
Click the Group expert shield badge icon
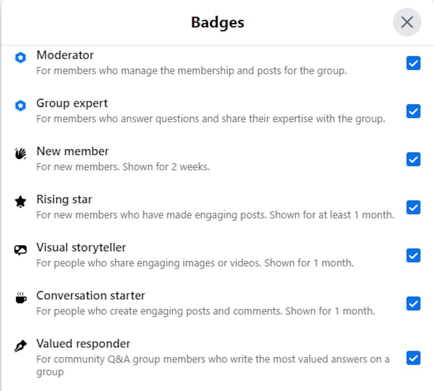pyautogui.click(x=21, y=106)
